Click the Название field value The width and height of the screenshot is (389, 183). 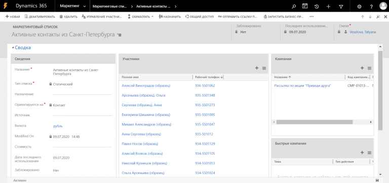pyautogui.click(x=76, y=72)
